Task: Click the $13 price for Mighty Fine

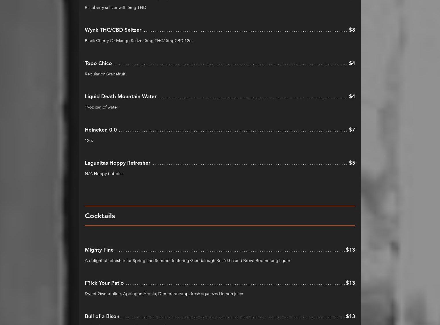Action: pos(351,250)
